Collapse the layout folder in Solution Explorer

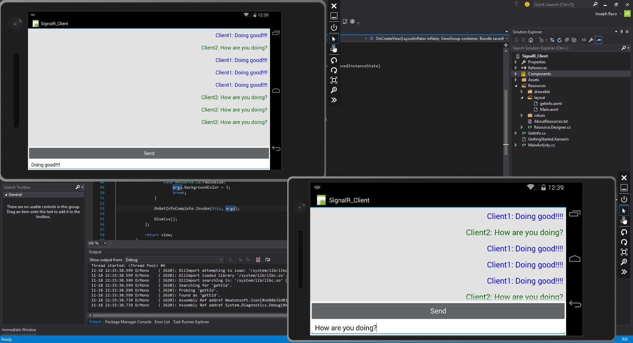pyautogui.click(x=522, y=98)
